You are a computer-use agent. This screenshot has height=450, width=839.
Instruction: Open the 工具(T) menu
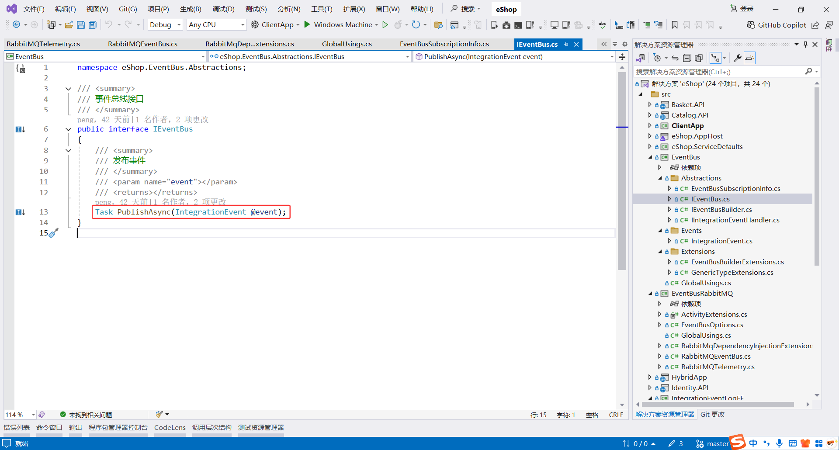[322, 9]
